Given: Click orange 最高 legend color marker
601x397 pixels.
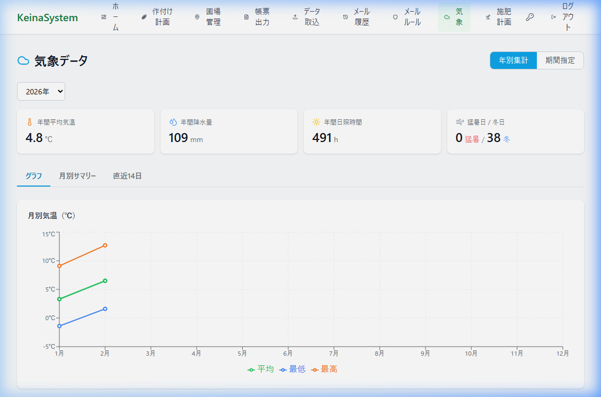Looking at the screenshot, I should [315, 369].
